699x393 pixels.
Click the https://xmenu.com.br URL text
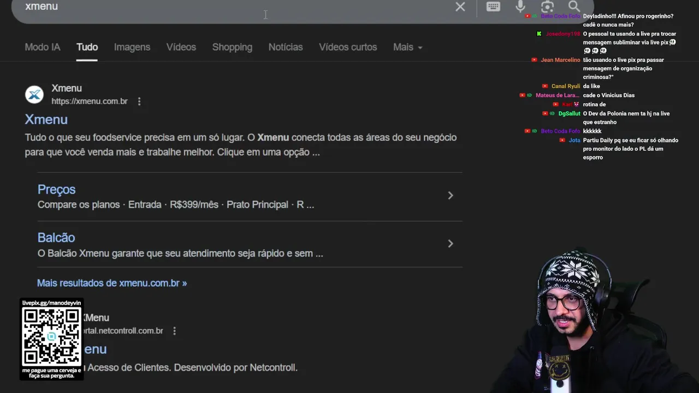pyautogui.click(x=90, y=102)
